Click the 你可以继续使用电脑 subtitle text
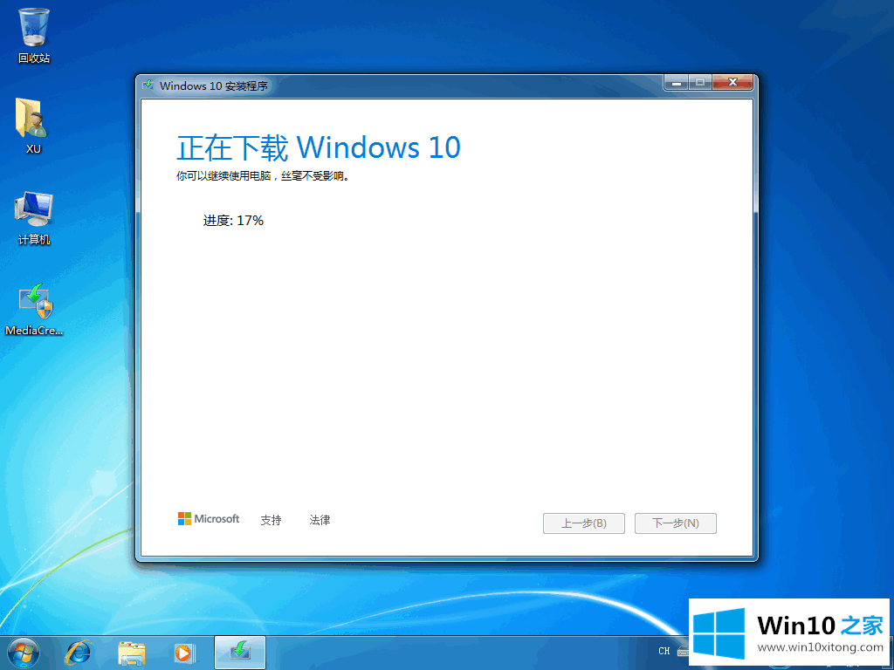 [x=263, y=176]
